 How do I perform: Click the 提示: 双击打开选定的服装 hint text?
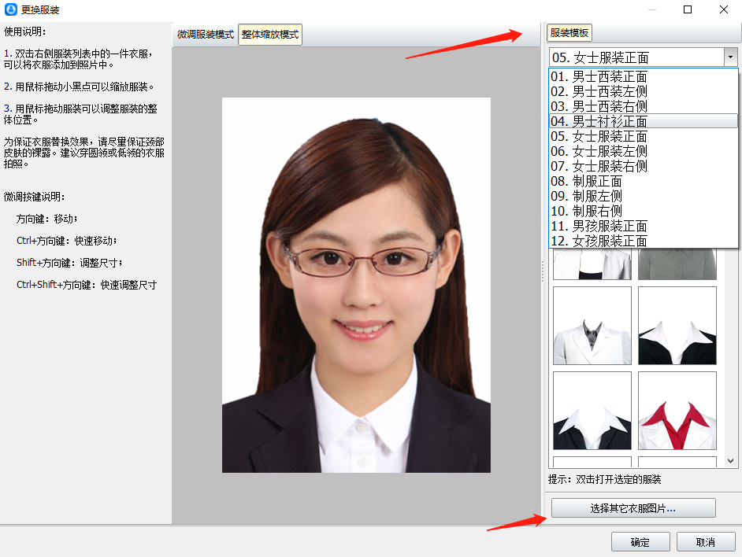point(604,479)
